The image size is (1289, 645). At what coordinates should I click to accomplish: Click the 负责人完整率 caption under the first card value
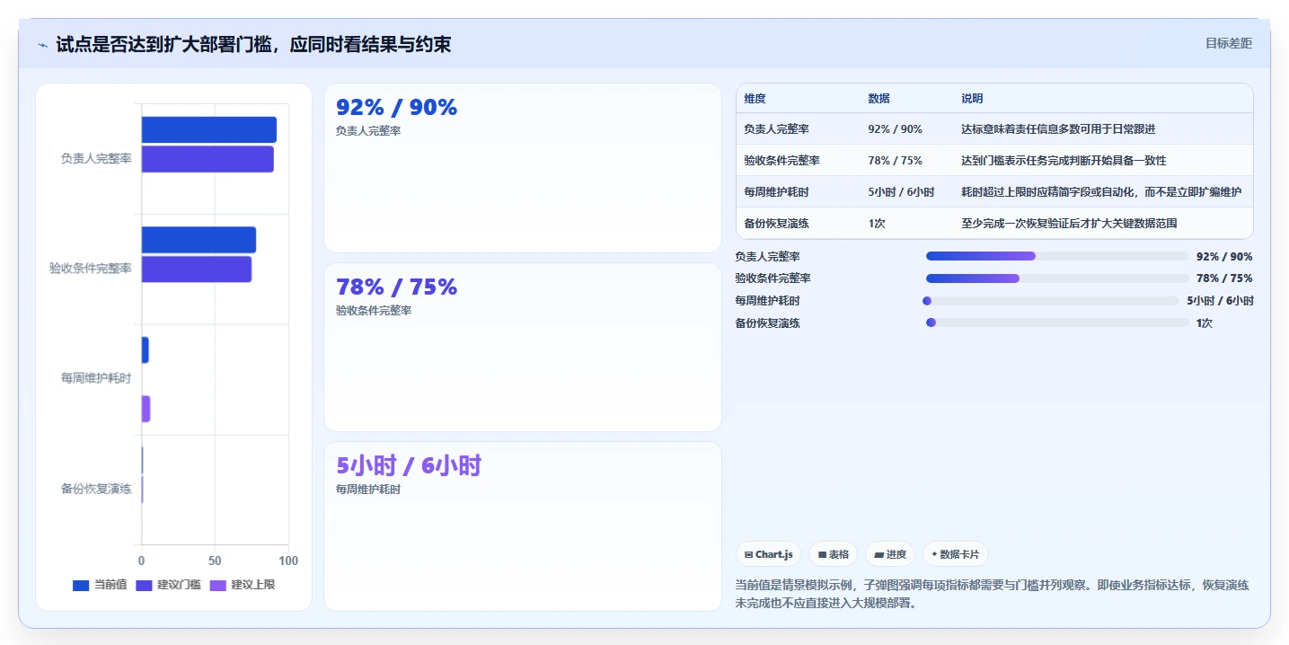(x=368, y=131)
